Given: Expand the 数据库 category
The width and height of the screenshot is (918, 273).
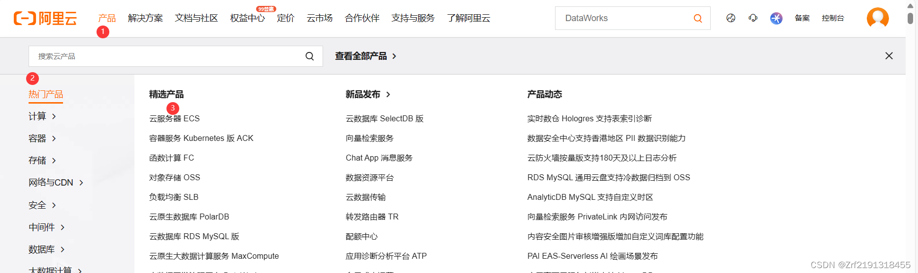Looking at the screenshot, I should [47, 249].
